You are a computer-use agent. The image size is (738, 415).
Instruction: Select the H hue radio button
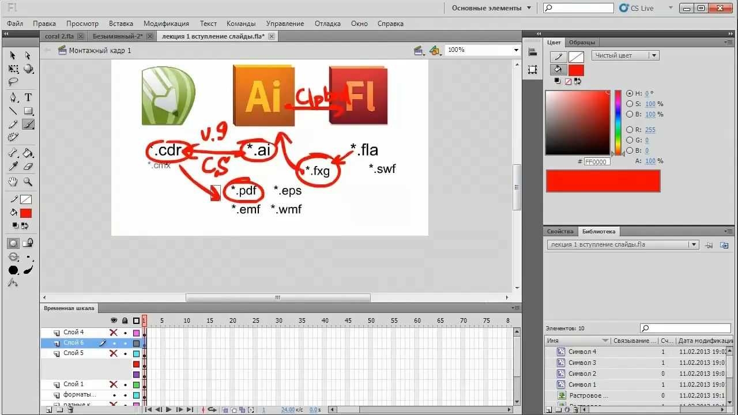(630, 93)
